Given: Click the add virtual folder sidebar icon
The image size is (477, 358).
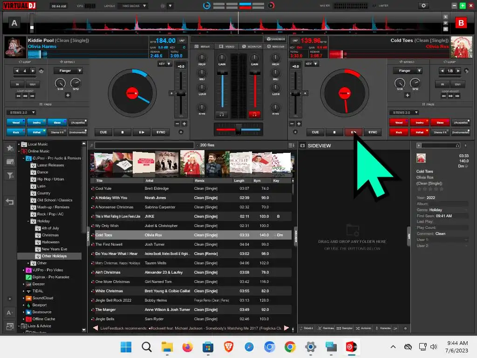Looking at the screenshot, I should point(10,162).
